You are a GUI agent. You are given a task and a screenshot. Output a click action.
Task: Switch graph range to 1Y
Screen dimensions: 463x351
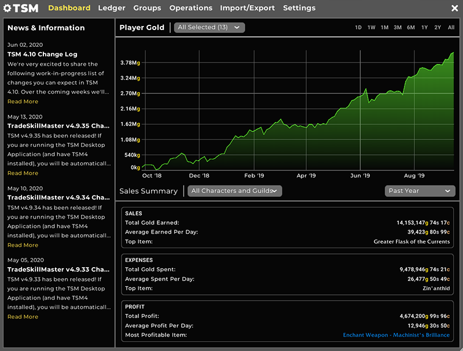[424, 27]
